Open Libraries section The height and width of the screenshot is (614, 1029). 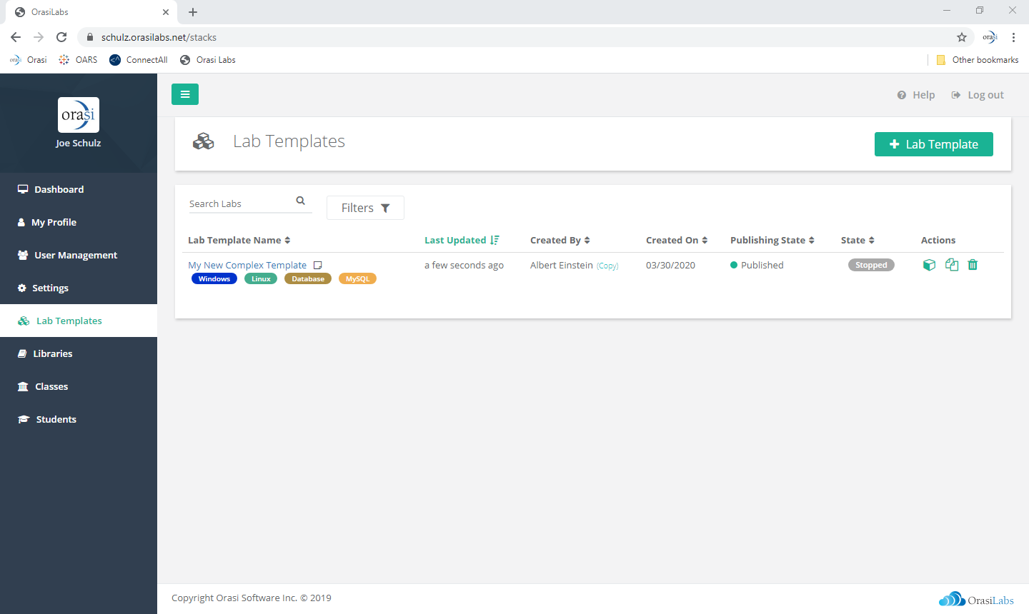79,353
